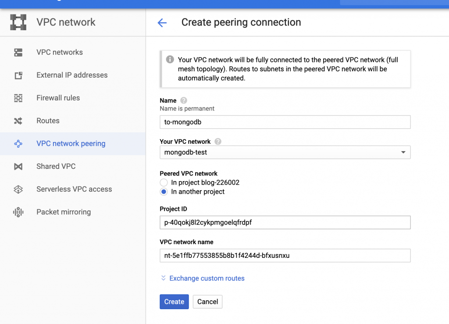Viewport: 449px width, 324px height.
Task: Click the Peered VPC network label
Action: (x=189, y=174)
